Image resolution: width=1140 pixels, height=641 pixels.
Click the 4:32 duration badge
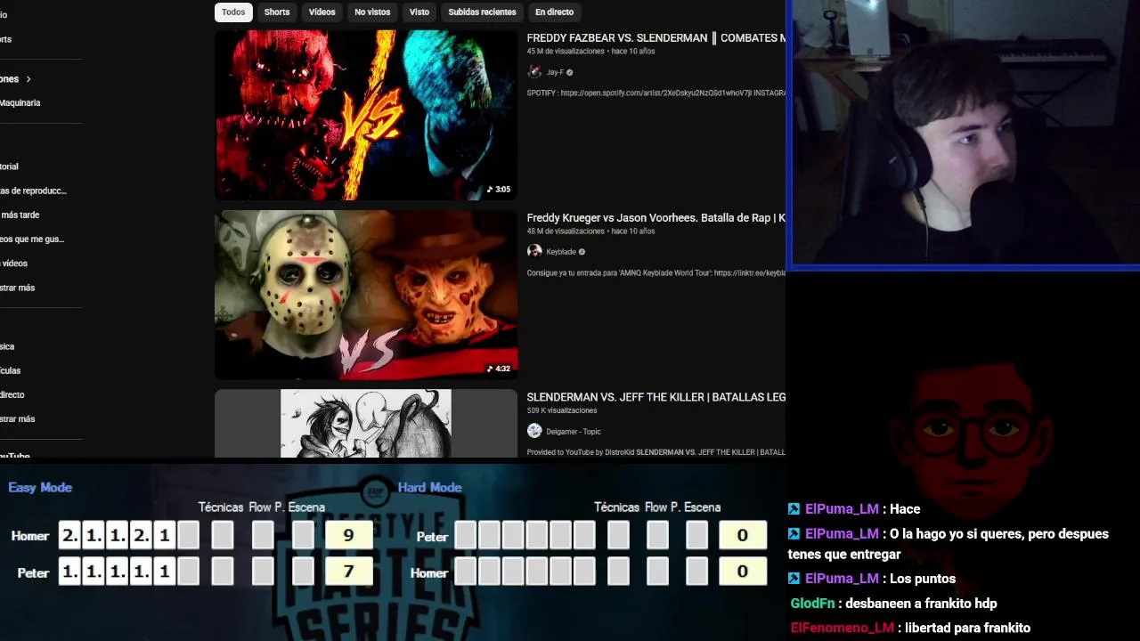tap(499, 369)
